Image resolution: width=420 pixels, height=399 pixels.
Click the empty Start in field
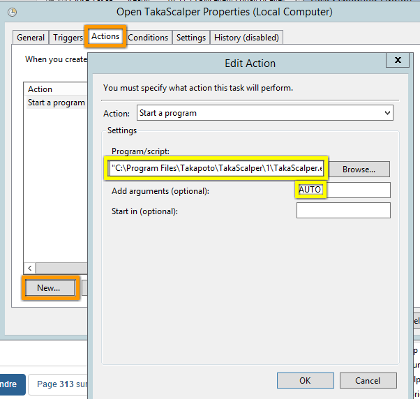pyautogui.click(x=343, y=211)
